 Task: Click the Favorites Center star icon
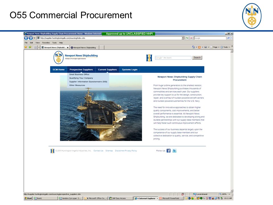26,47
